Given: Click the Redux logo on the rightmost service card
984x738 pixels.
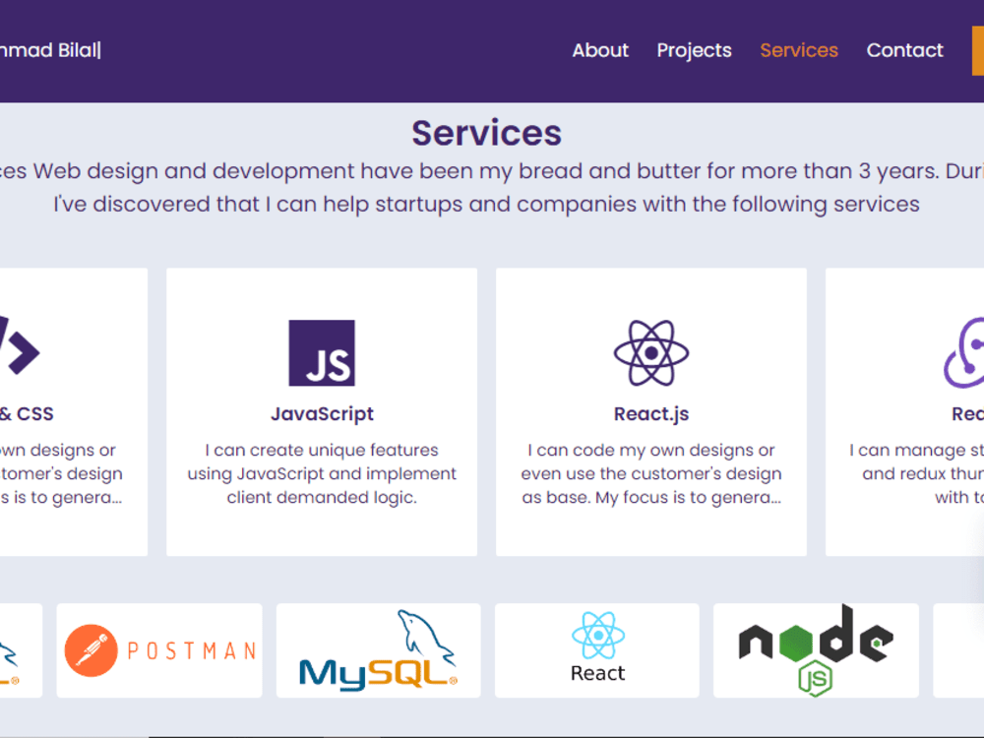Looking at the screenshot, I should pos(969,354).
